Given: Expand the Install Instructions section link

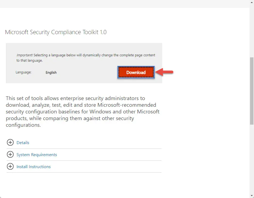Looking at the screenshot, I should click(x=34, y=167).
